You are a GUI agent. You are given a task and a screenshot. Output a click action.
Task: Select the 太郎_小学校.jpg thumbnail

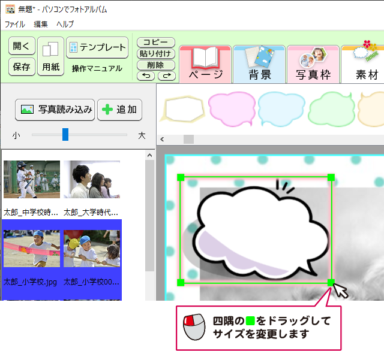click(x=32, y=249)
